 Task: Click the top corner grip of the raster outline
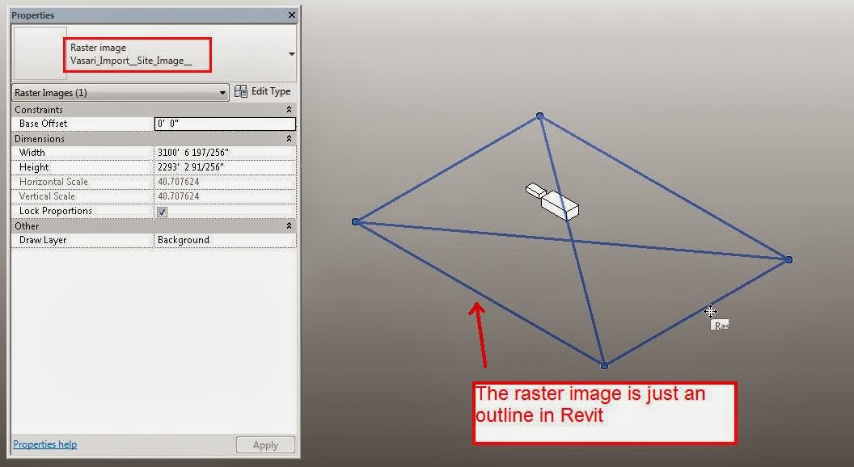(x=539, y=116)
